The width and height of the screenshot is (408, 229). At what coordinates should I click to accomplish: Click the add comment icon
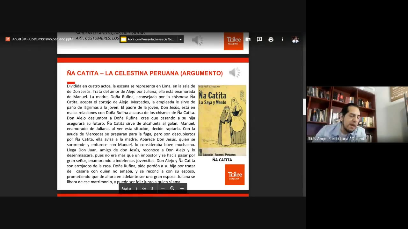[259, 39]
